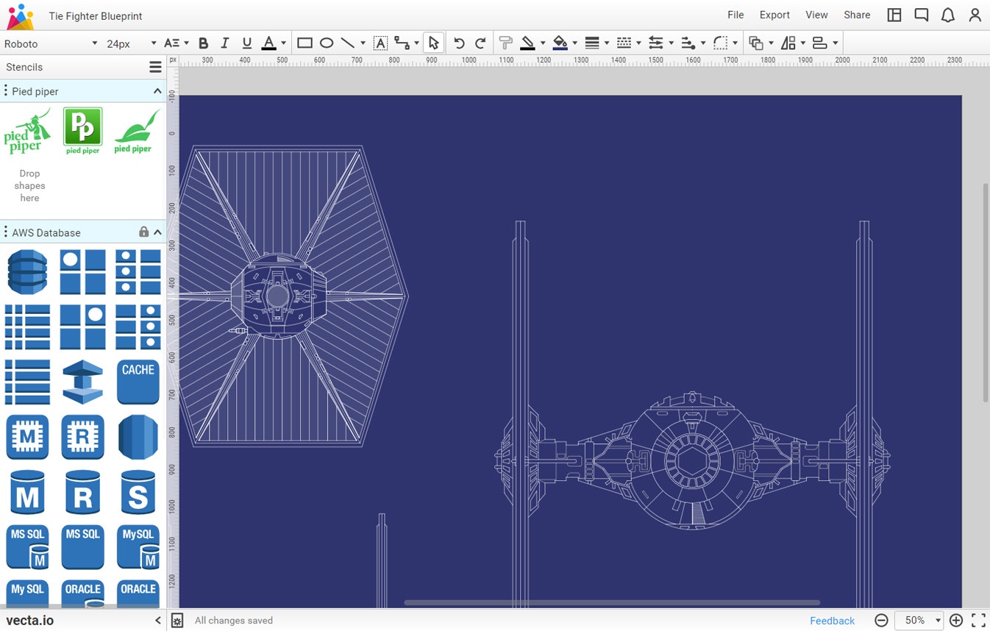
Task: Click the line end marker icon
Action: (x=688, y=43)
